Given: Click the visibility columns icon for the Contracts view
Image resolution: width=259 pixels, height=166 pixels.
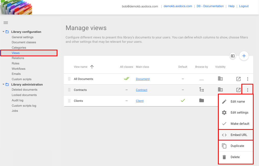Looking at the screenshot, I should click(x=220, y=90).
